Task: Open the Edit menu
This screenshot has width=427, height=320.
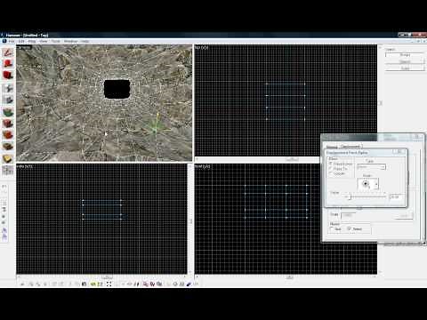Action: tap(21, 41)
